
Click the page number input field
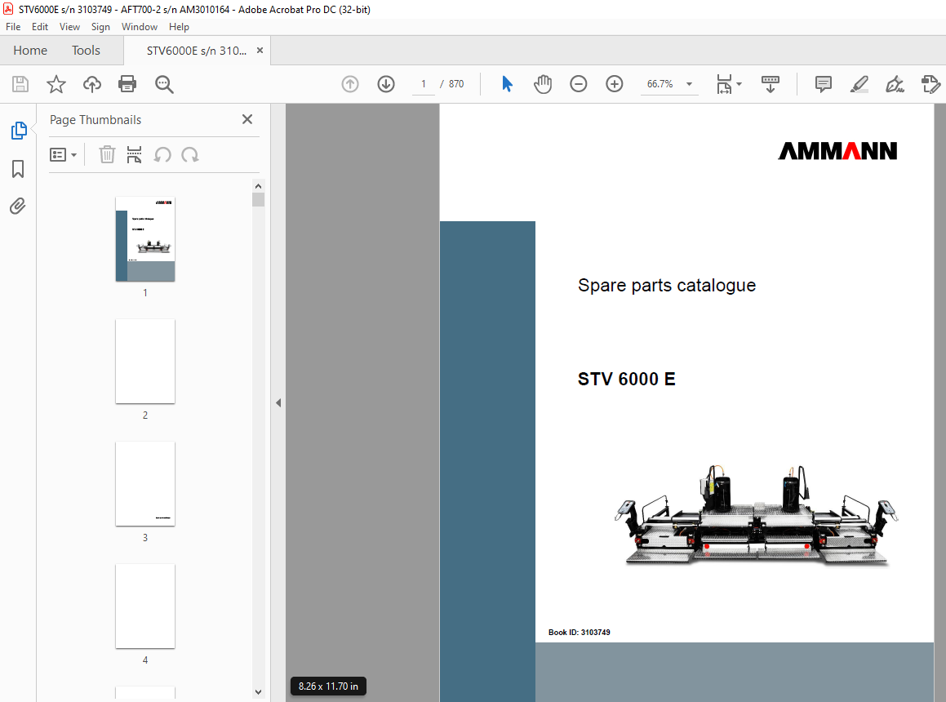(x=424, y=84)
